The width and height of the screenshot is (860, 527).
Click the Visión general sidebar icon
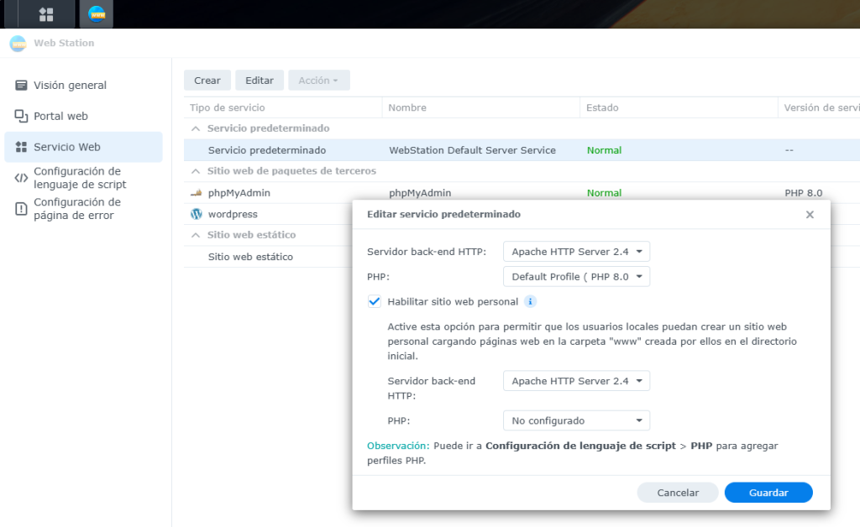pos(21,86)
